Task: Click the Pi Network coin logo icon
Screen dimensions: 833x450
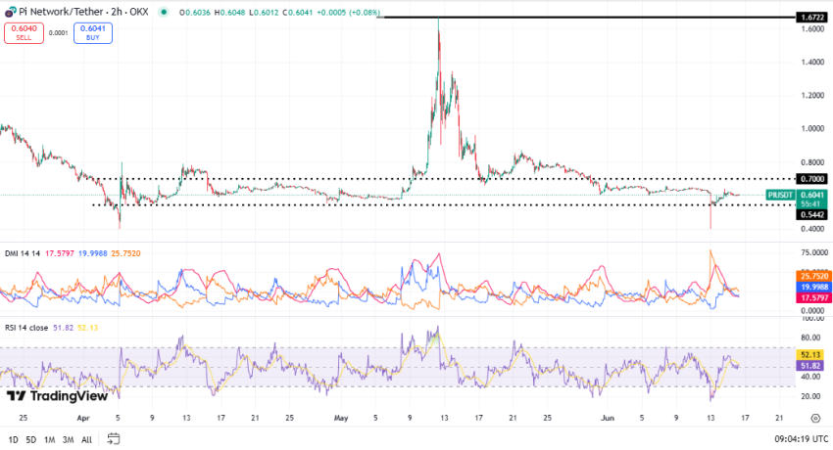Action: coord(8,12)
